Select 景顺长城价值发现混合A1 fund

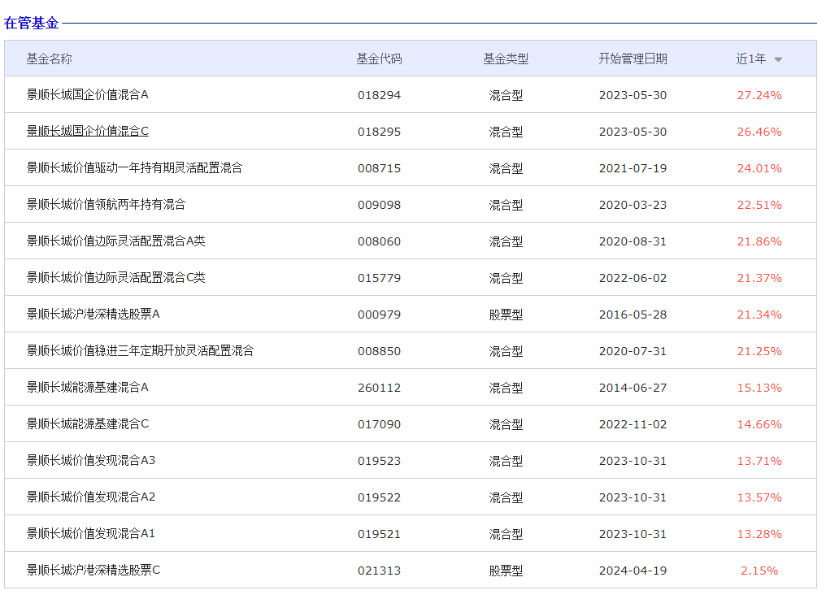[x=90, y=534]
